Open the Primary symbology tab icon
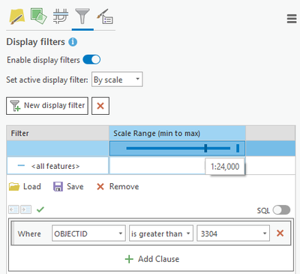The height and width of the screenshot is (274, 300). [17, 17]
